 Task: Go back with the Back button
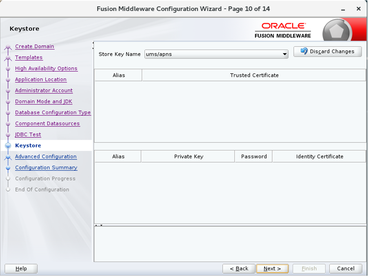(x=239, y=268)
